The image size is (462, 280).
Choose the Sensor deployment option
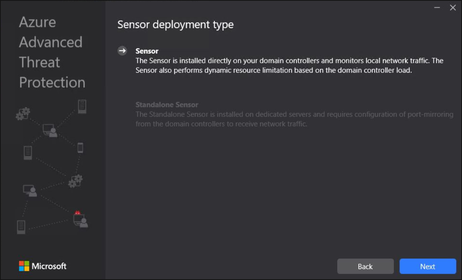pyautogui.click(x=147, y=51)
